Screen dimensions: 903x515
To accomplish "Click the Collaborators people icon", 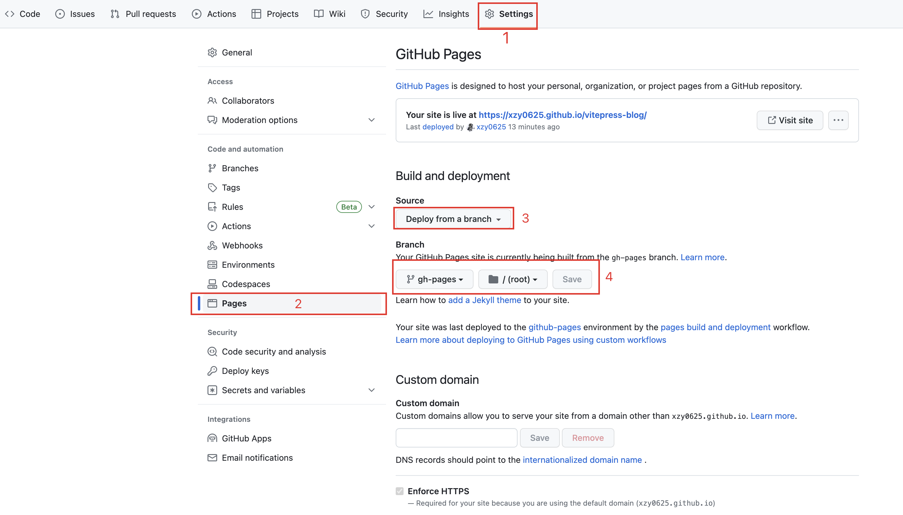I will tap(212, 100).
